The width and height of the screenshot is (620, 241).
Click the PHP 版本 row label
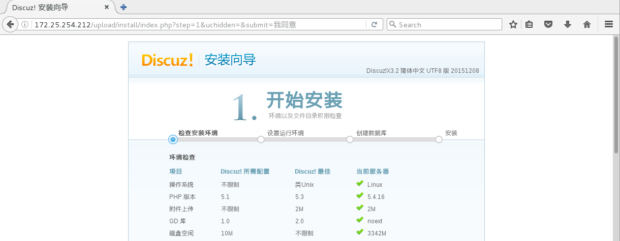point(182,196)
